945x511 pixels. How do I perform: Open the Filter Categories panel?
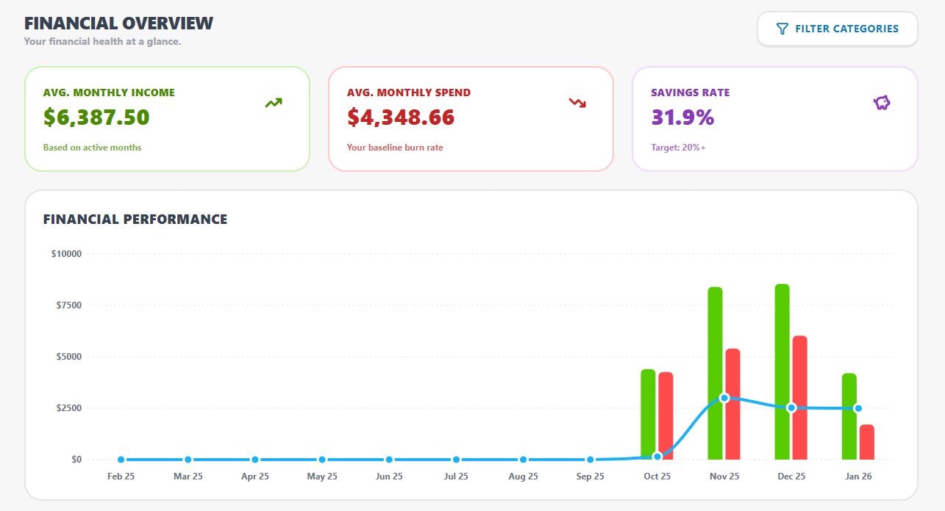click(837, 29)
